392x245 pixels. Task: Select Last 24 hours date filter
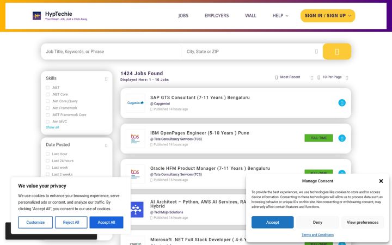click(x=47, y=161)
